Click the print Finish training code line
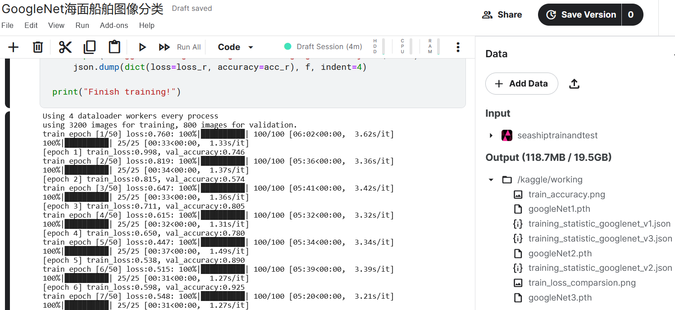Viewport: 675px width, 310px height. point(116,92)
